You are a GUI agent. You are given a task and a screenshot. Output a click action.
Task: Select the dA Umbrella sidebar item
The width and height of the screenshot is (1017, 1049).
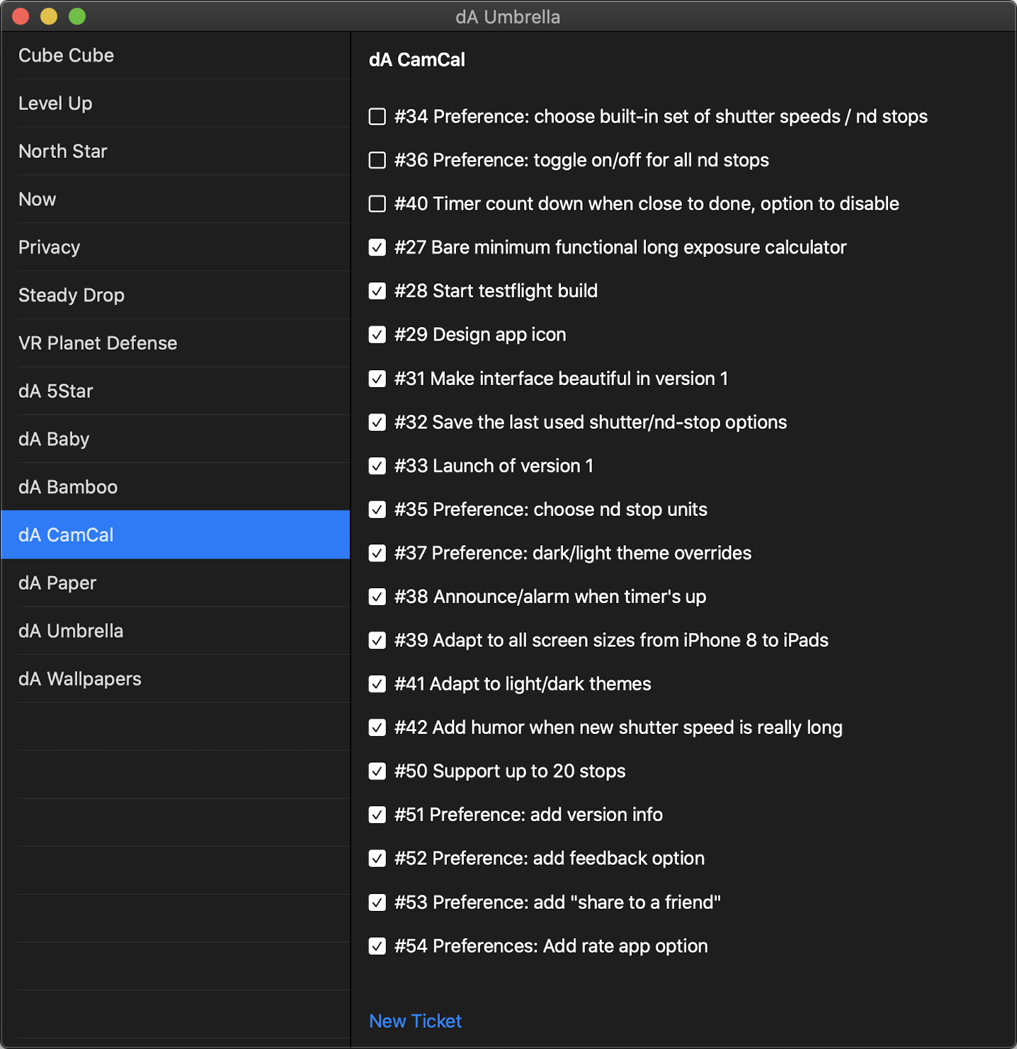click(x=71, y=631)
